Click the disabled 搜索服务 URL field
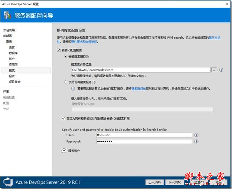232x190 pixels. (x=142, y=109)
